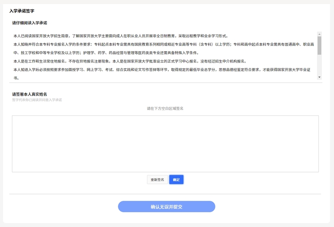Click the scrollbar up arrow

(319, 34)
